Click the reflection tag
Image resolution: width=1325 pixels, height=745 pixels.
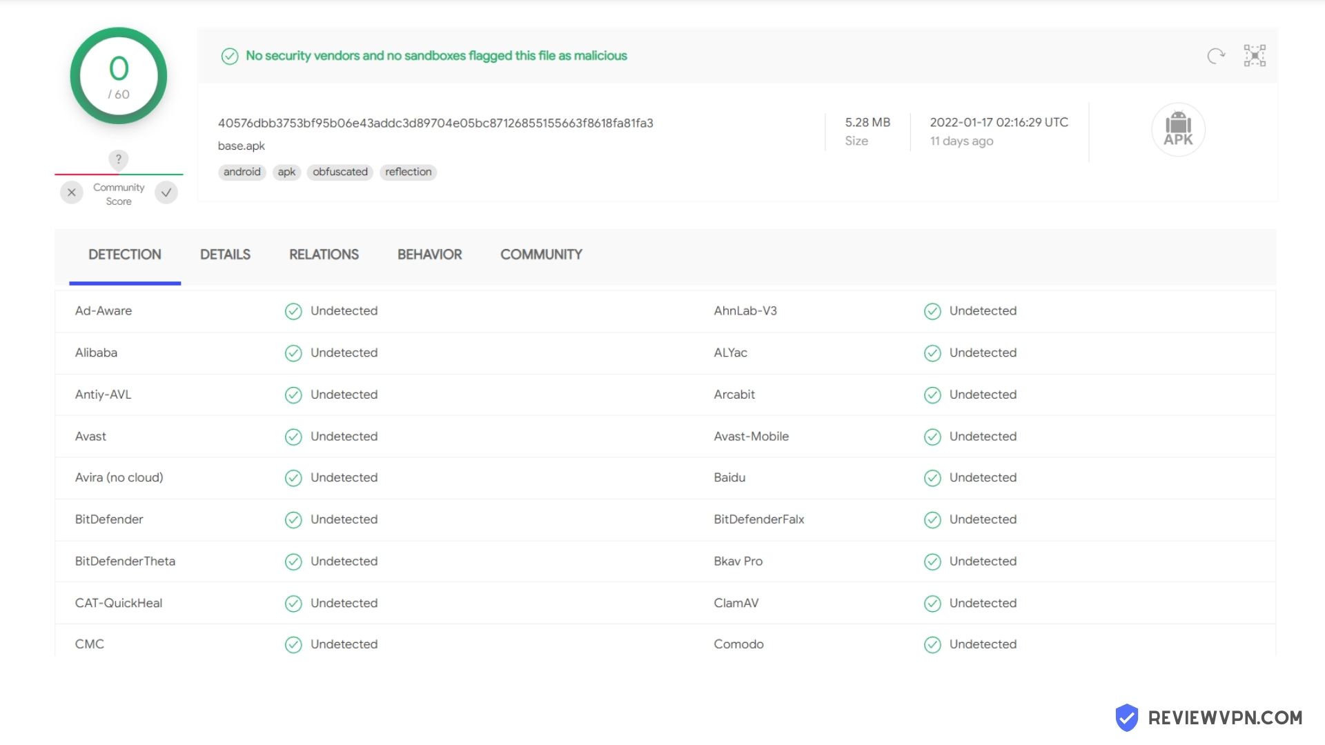408,172
